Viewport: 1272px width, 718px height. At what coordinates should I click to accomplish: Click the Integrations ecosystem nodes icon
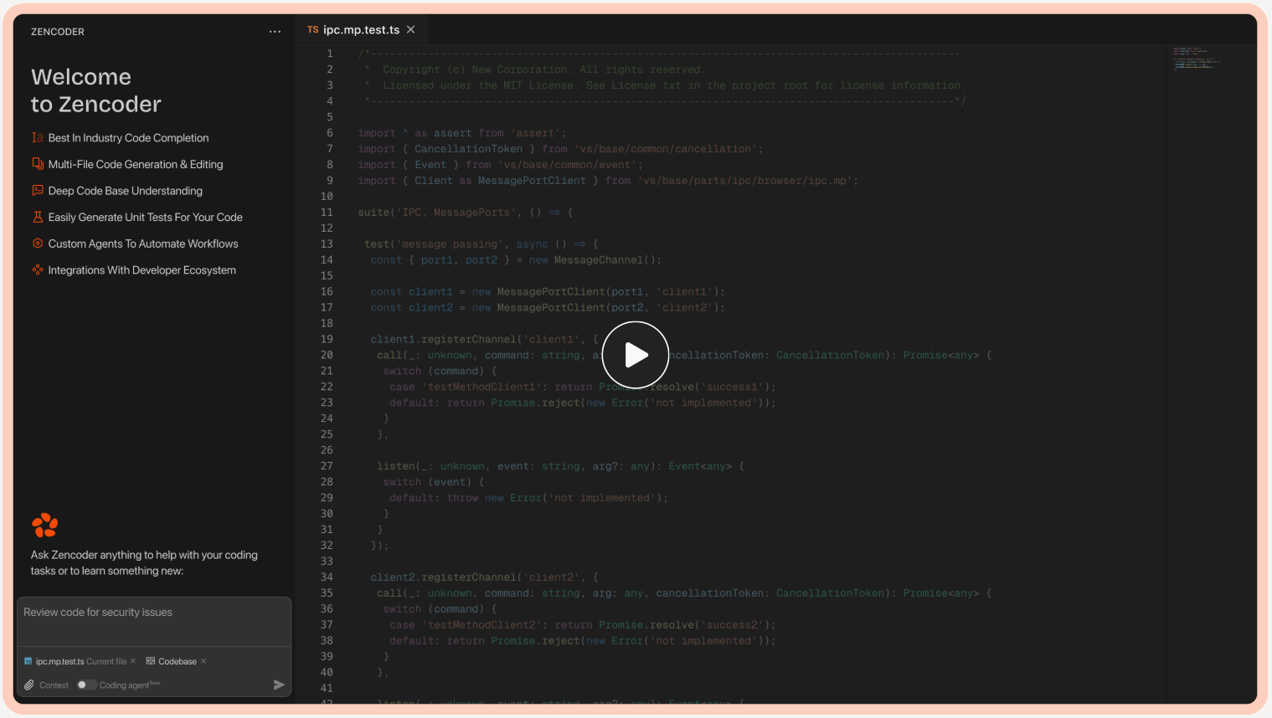38,270
